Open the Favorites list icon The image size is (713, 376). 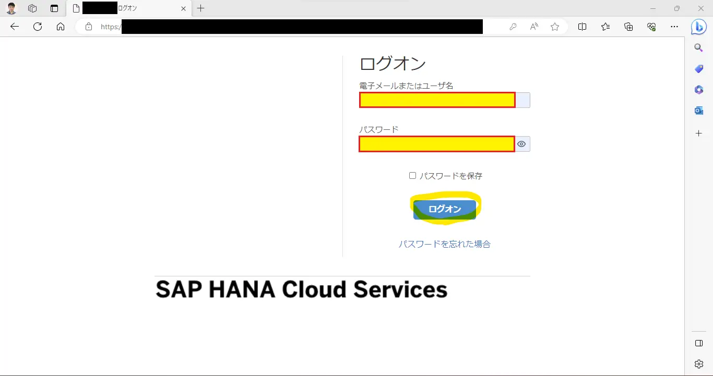point(605,27)
